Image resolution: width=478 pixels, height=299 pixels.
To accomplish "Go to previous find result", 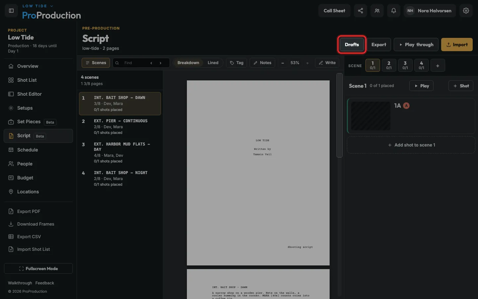I will 151,63.
